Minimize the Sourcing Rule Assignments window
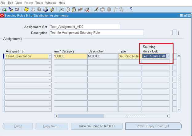192x136 pixels. tap(181, 16)
